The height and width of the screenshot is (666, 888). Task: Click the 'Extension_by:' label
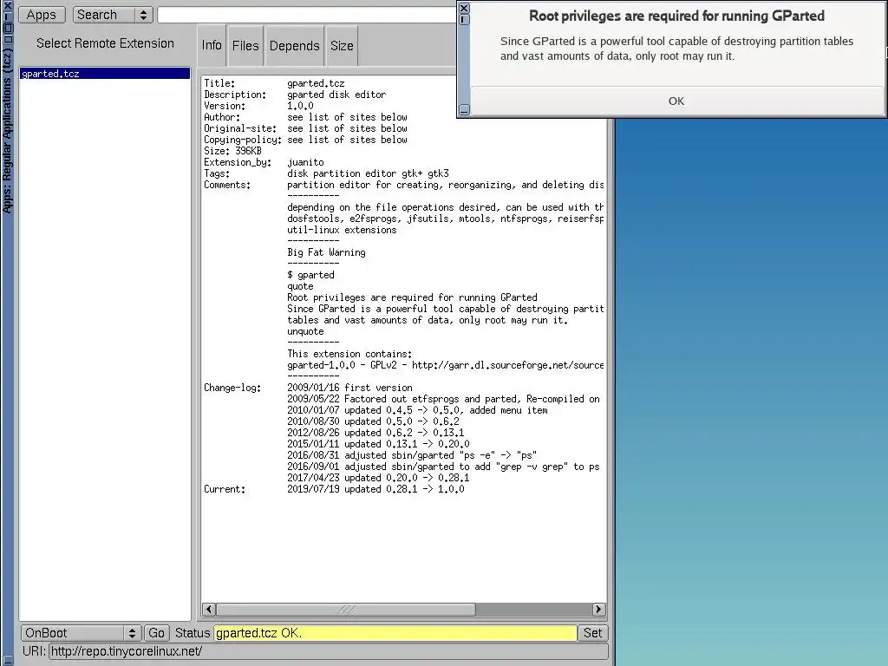click(x=238, y=162)
